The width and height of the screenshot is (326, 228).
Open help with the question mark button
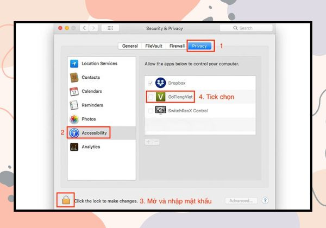pos(265,201)
